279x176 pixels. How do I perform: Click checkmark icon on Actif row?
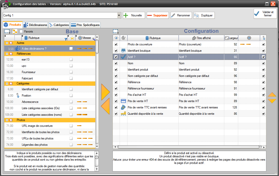pyautogui.click(x=123, y=57)
